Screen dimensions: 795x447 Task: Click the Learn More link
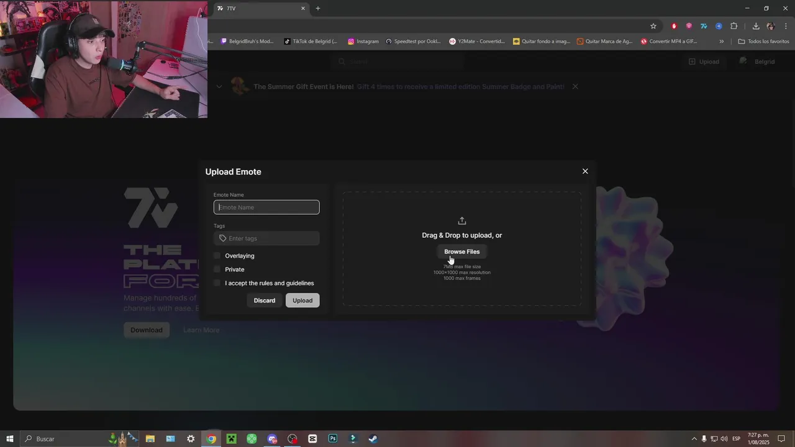(201, 330)
